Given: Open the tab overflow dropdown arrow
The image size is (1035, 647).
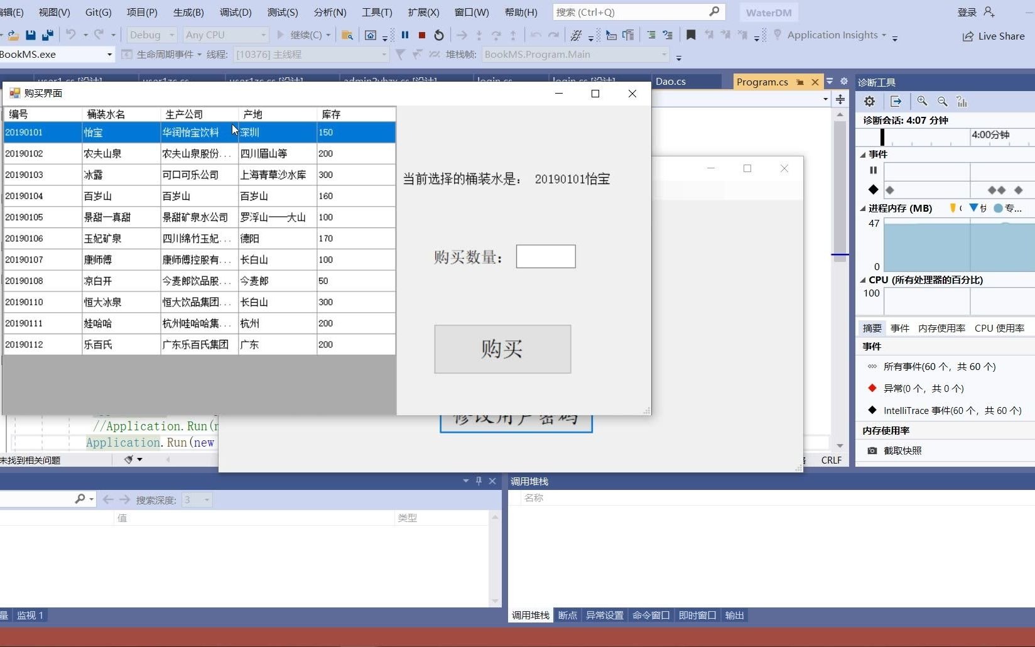Looking at the screenshot, I should [830, 81].
